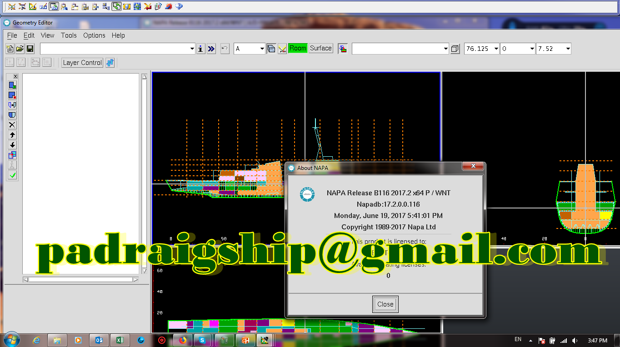Toggle the wireframe cube view button
This screenshot has width=620, height=347.
(271, 49)
